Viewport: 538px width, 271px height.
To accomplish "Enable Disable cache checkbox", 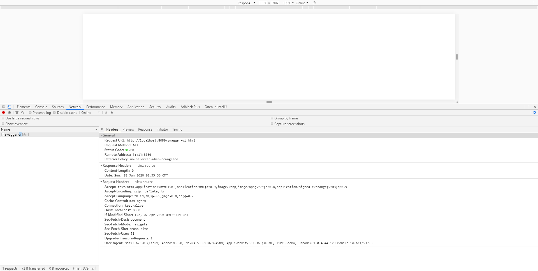I will pos(55,112).
